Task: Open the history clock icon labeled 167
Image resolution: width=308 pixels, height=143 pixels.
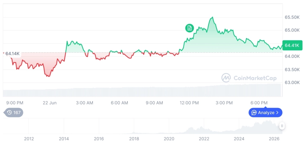Action: [13, 112]
